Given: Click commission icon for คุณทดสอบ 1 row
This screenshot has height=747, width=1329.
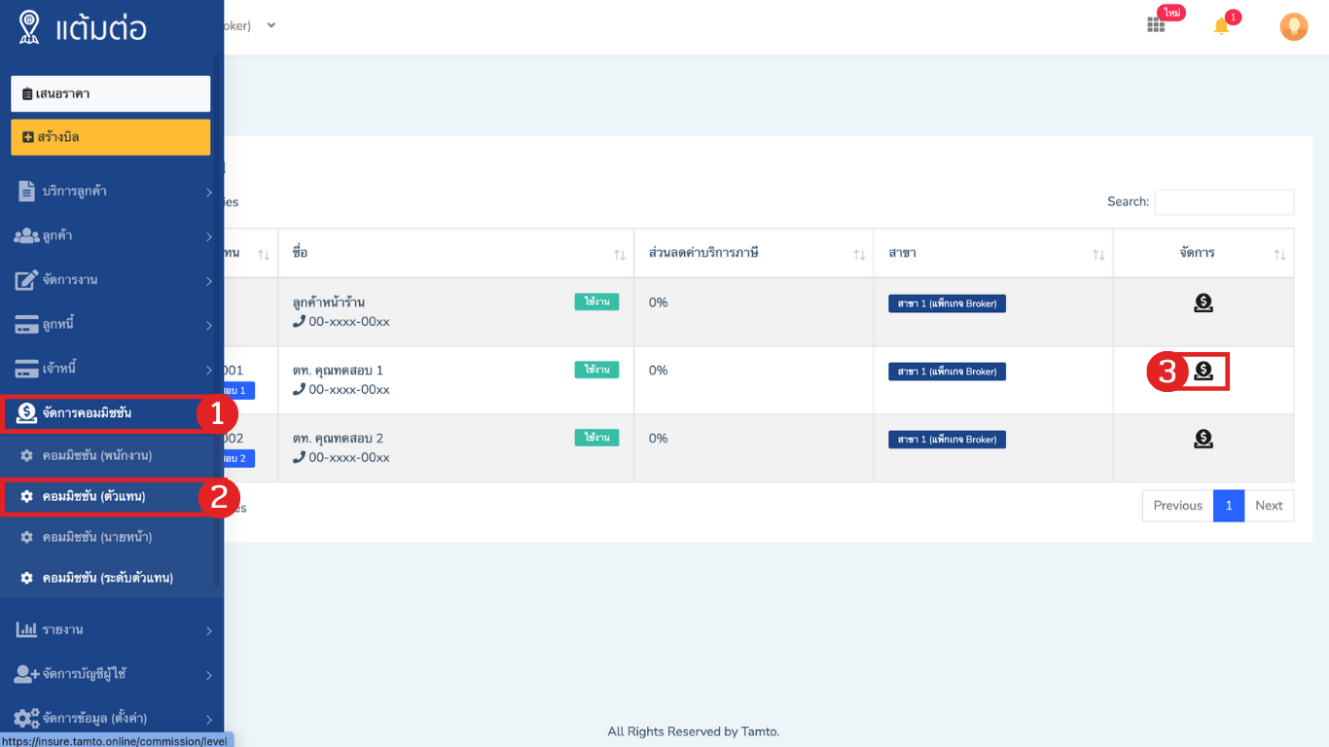Looking at the screenshot, I should [1203, 371].
